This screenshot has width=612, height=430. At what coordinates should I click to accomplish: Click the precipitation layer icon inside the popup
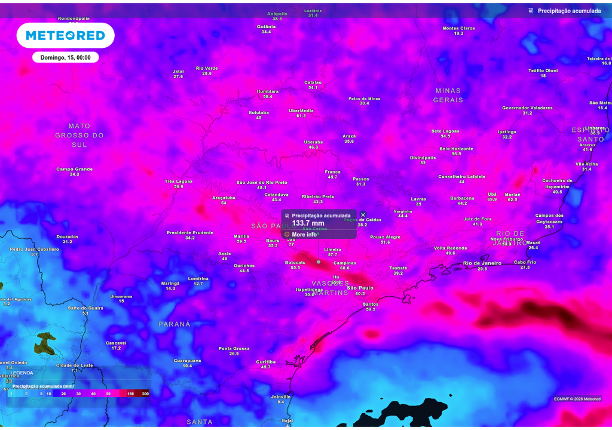click(287, 216)
